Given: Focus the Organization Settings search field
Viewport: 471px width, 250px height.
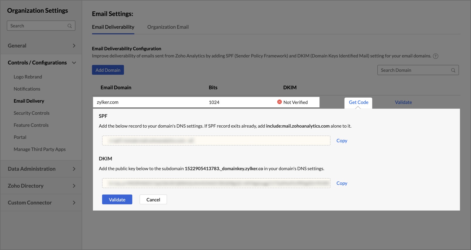Looking at the screenshot, I should coord(41,26).
